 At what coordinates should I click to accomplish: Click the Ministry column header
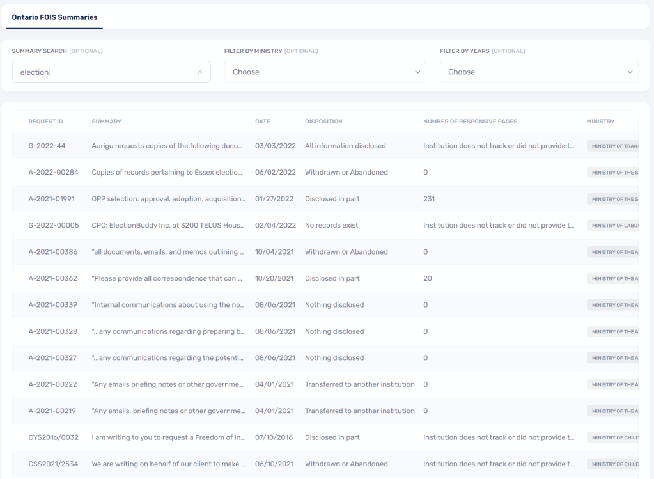[x=600, y=122]
